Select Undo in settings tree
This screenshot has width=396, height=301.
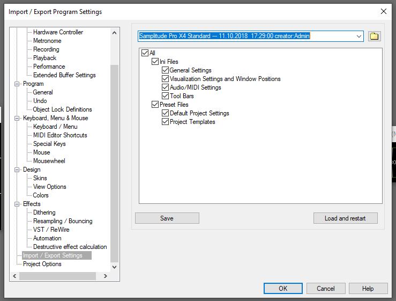[x=40, y=101]
